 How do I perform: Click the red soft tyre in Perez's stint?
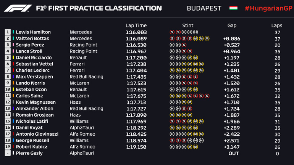click(x=184, y=45)
